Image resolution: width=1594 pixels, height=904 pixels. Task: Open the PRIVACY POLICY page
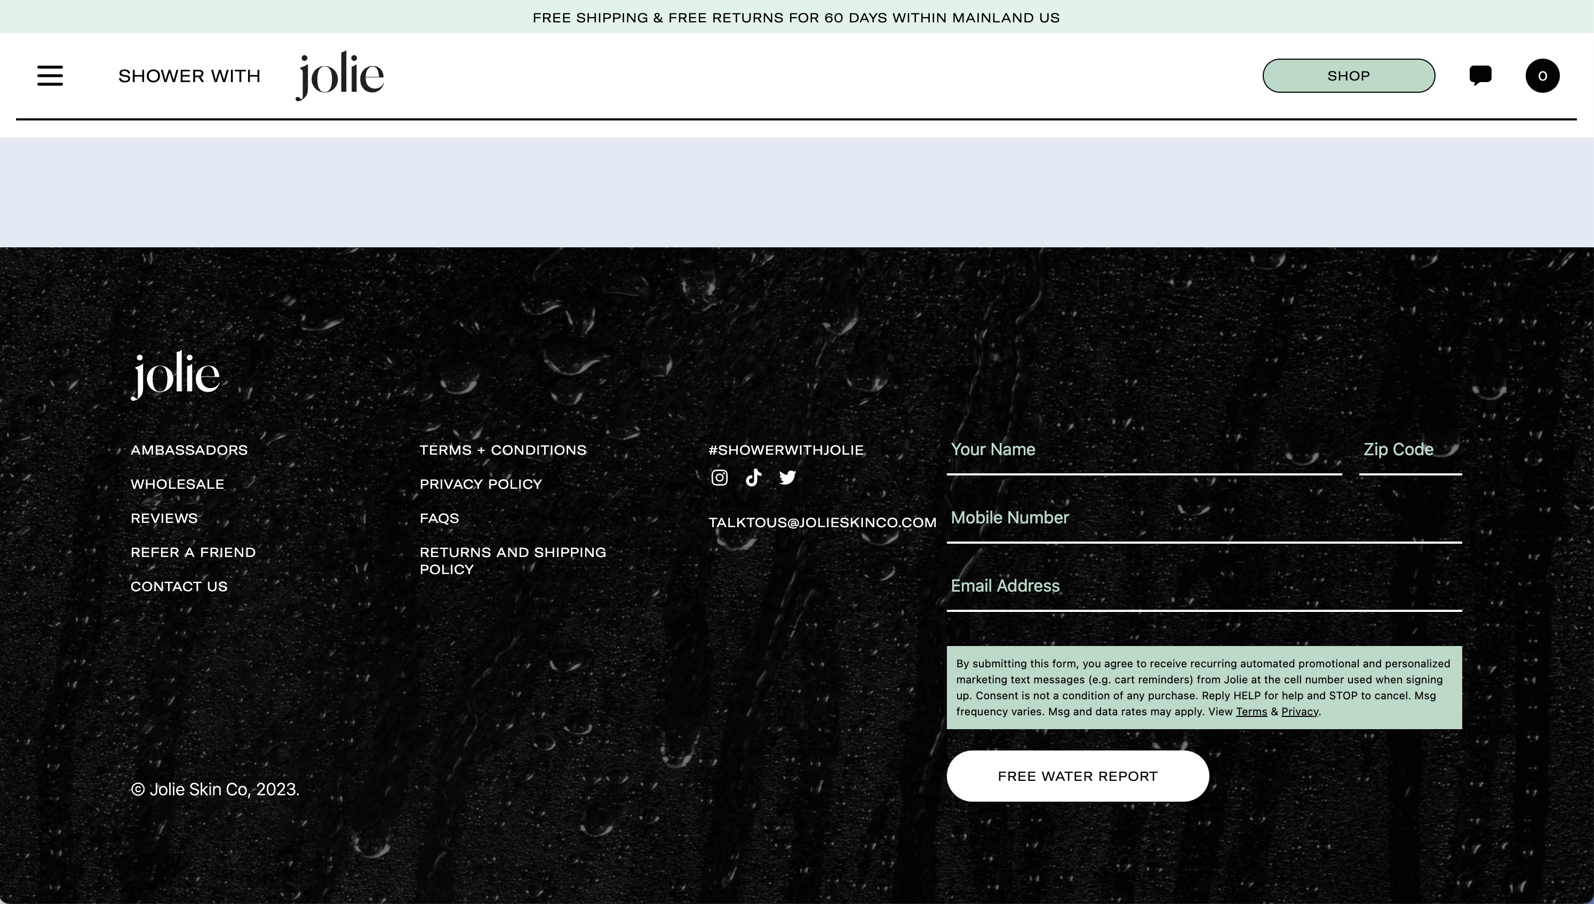(481, 483)
